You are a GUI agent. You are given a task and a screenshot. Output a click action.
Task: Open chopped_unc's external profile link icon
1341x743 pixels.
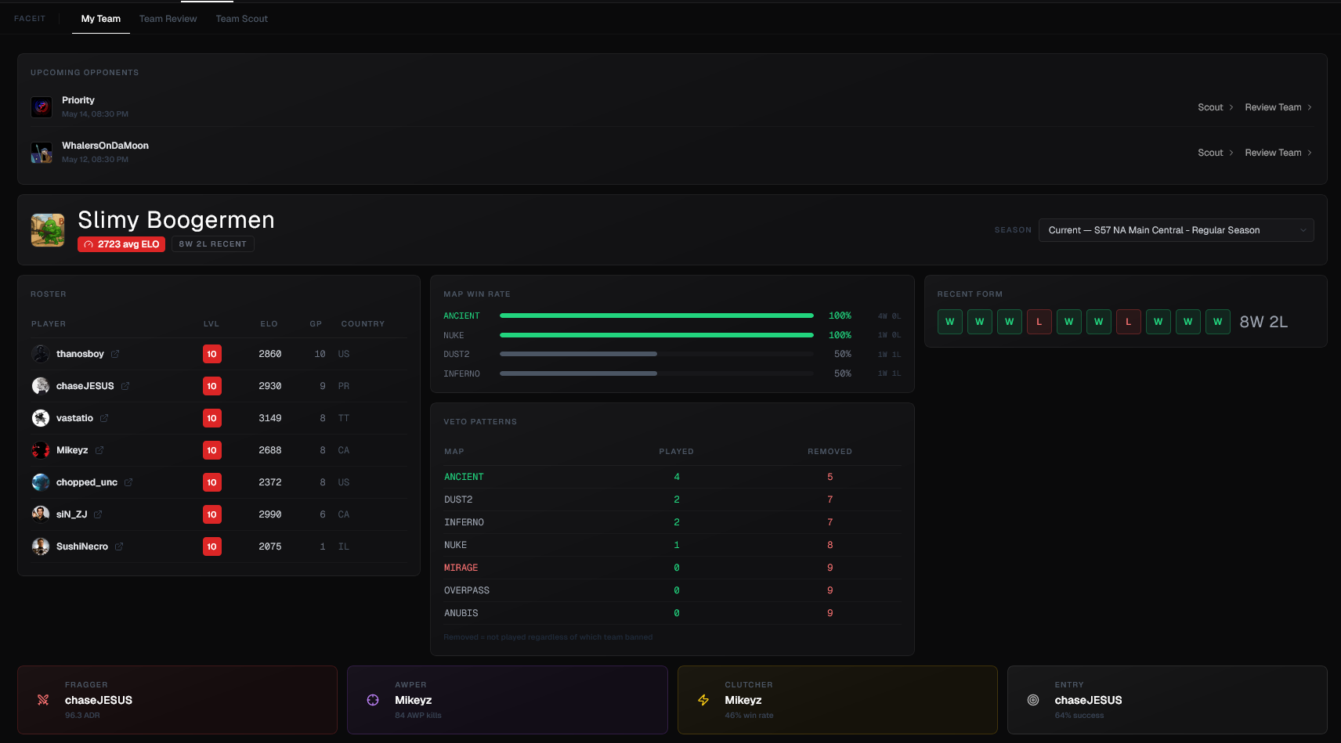(x=128, y=482)
